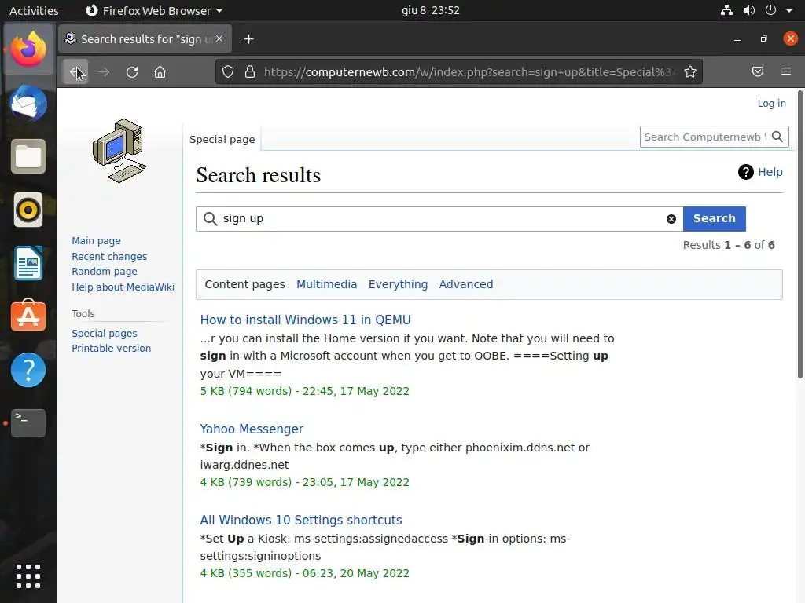Click the browser address bar URL

tap(467, 71)
